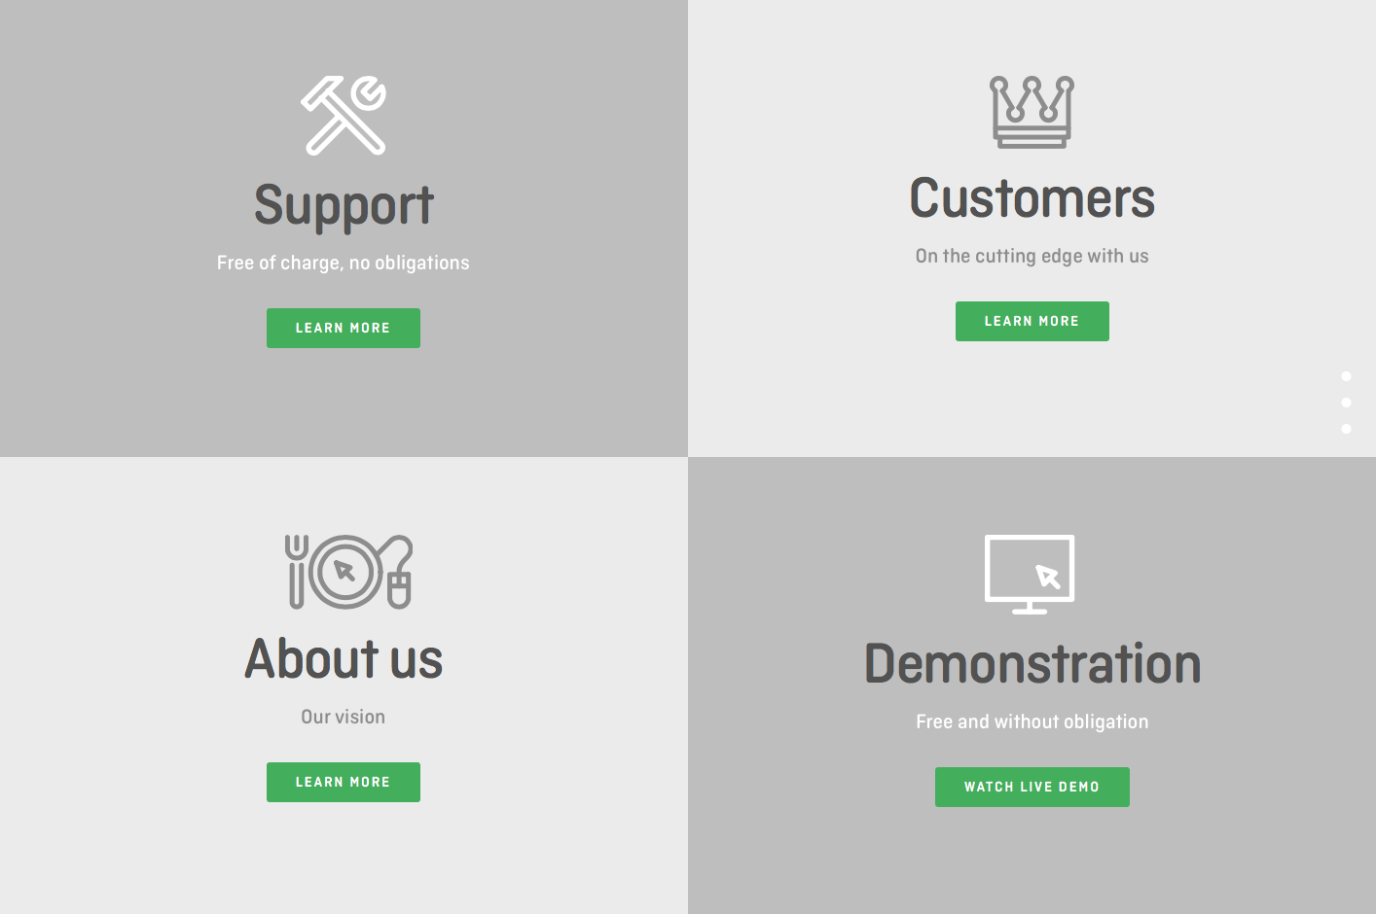
Task: Select the last page navigation dot
Action: click(1346, 429)
